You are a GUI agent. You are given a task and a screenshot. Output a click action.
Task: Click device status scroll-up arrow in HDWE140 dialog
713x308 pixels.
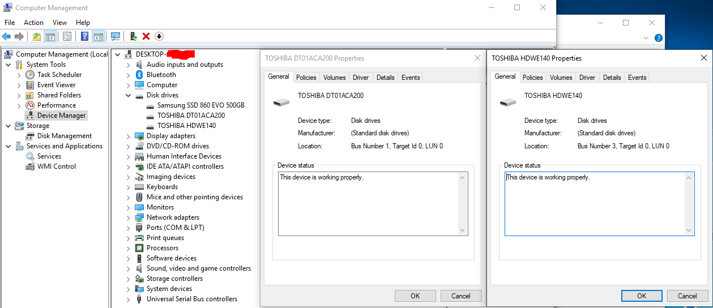[x=689, y=177]
